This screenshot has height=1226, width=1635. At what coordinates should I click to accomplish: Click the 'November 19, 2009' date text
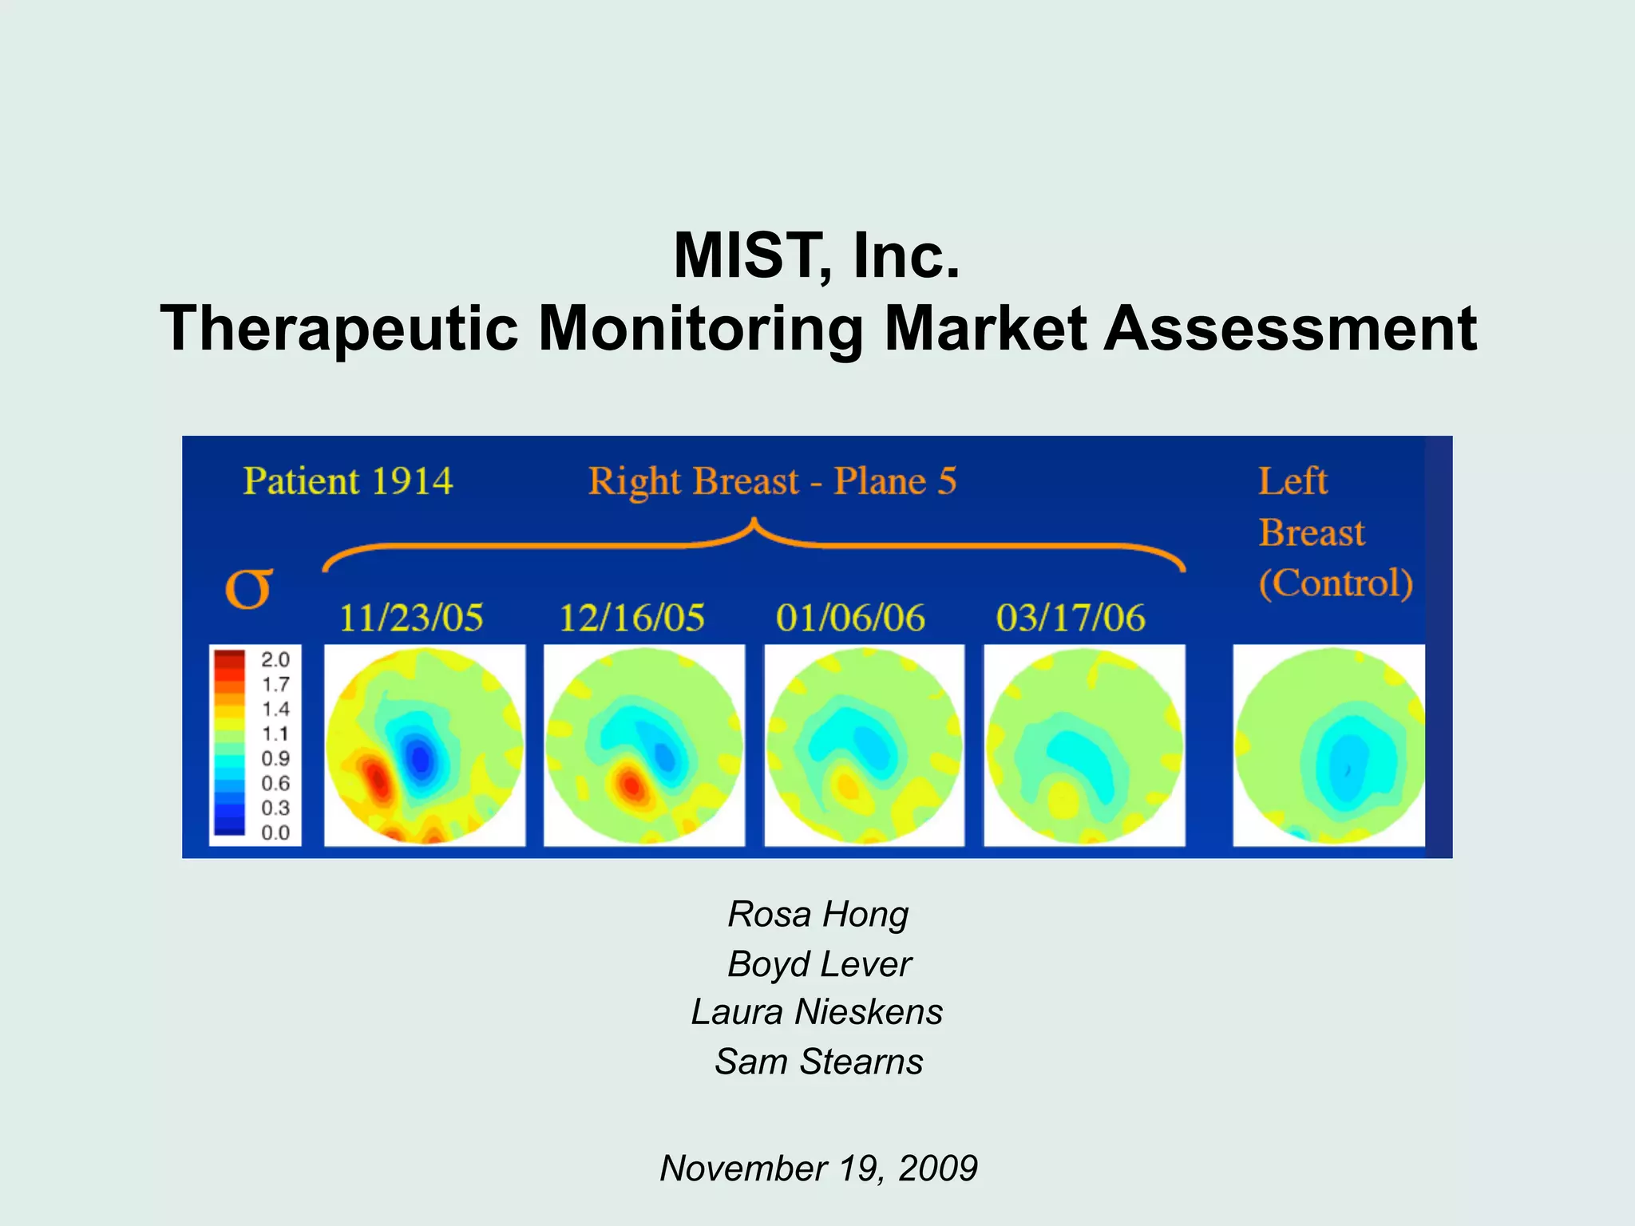(818, 1169)
